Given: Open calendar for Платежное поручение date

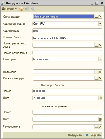Looking at the screenshot, I should tap(100, 119).
